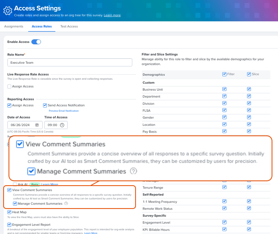Image resolution: width=278 pixels, height=234 pixels.
Task: Disable the Enable Access switch
Action: point(36,42)
